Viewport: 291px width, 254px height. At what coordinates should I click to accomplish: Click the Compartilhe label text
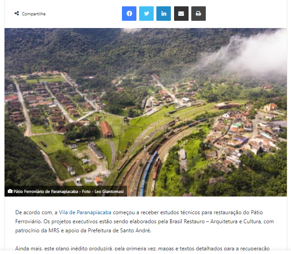[34, 14]
